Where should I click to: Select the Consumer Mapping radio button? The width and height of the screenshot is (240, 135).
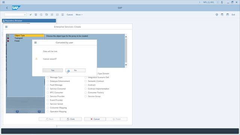pos(48,108)
